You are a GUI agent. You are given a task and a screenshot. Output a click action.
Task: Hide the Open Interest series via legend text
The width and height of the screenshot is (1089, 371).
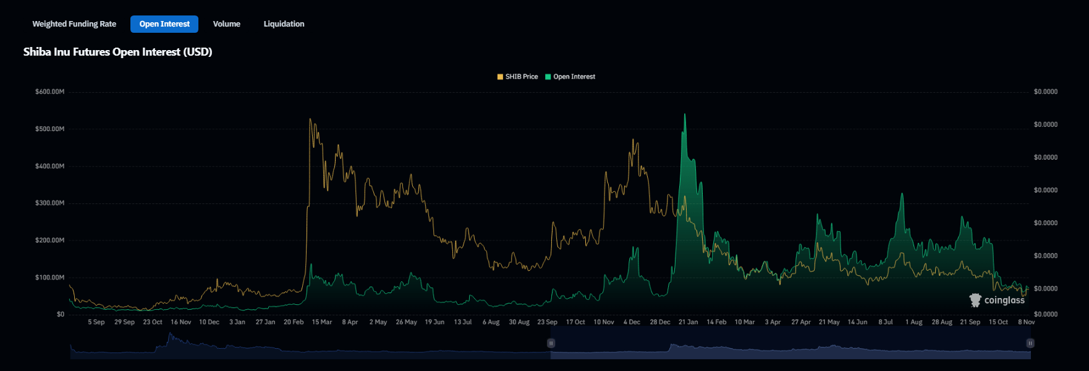[x=574, y=77]
